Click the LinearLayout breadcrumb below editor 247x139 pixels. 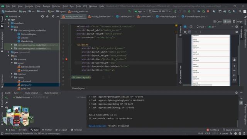(x=78, y=88)
